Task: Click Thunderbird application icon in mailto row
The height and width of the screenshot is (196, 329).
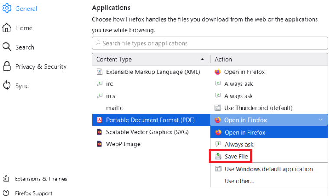Action: click(x=218, y=108)
